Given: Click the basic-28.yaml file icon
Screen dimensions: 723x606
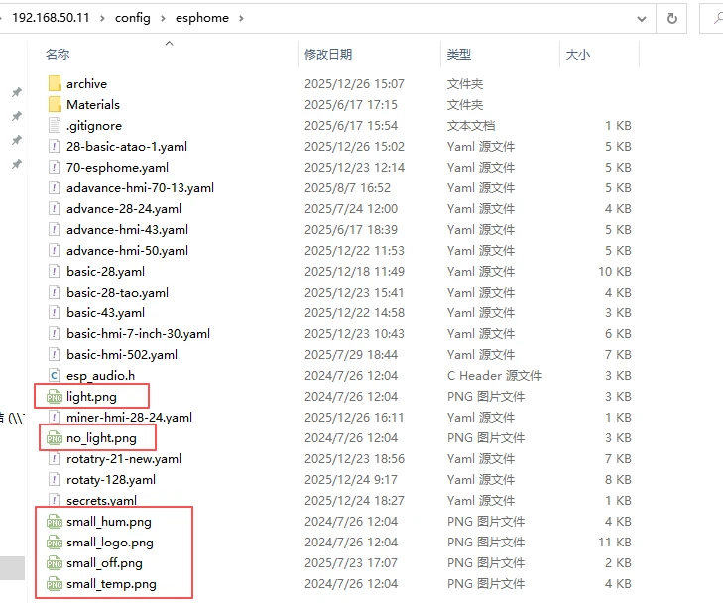Looking at the screenshot, I should coord(55,272).
